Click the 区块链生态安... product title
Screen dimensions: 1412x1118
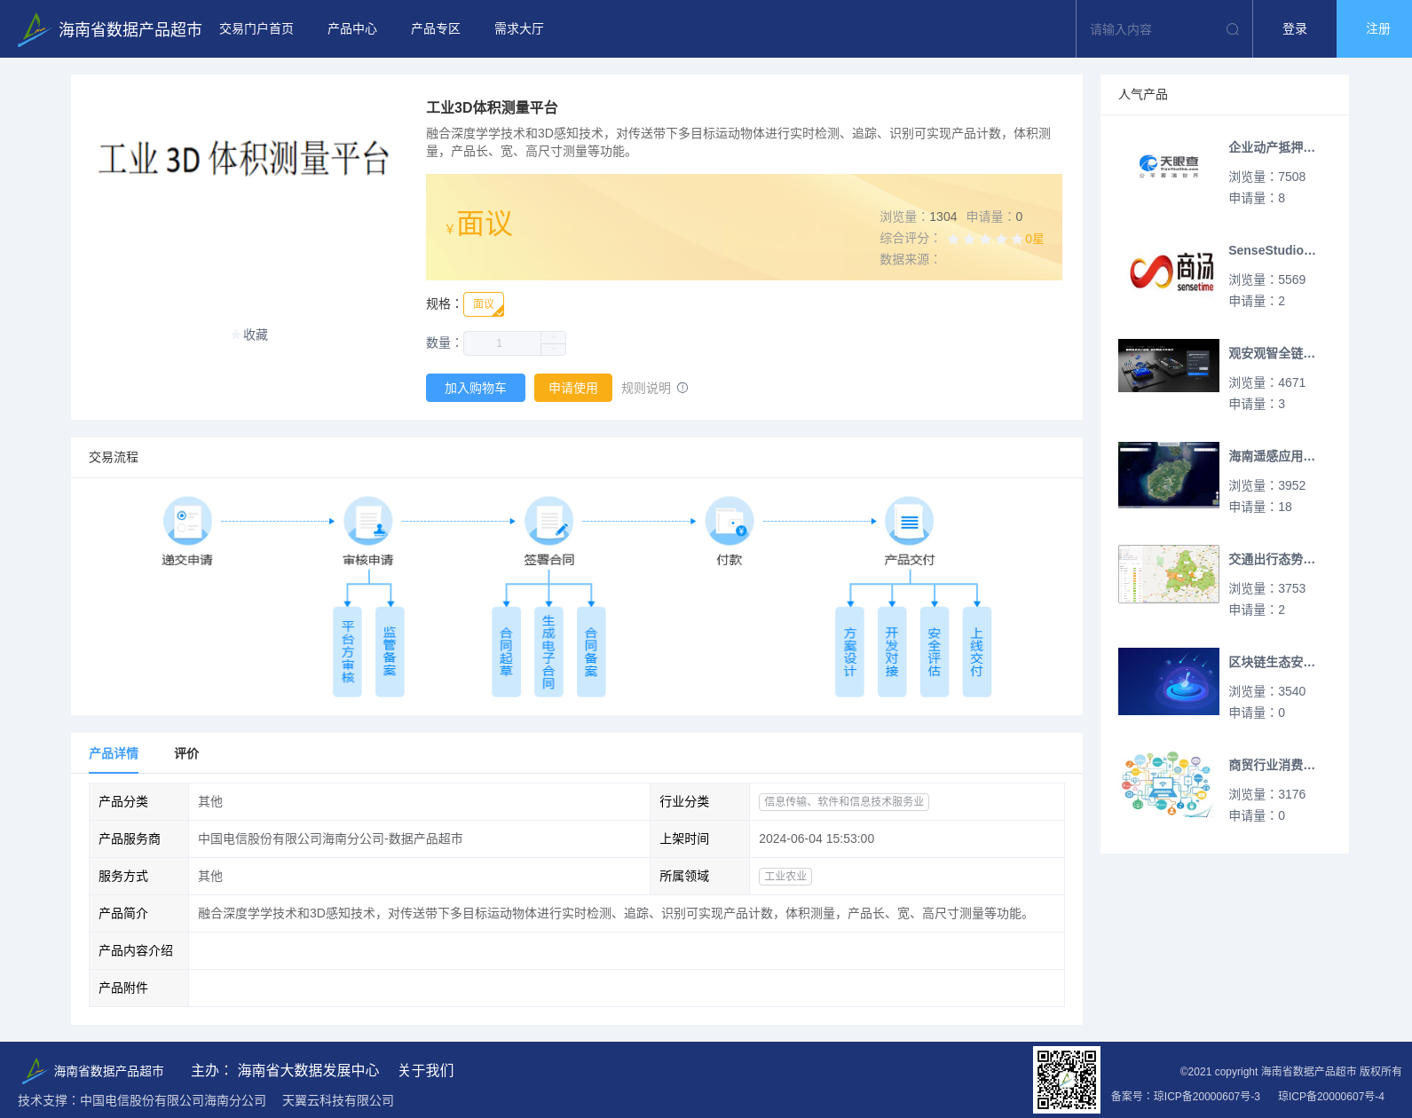[1272, 662]
